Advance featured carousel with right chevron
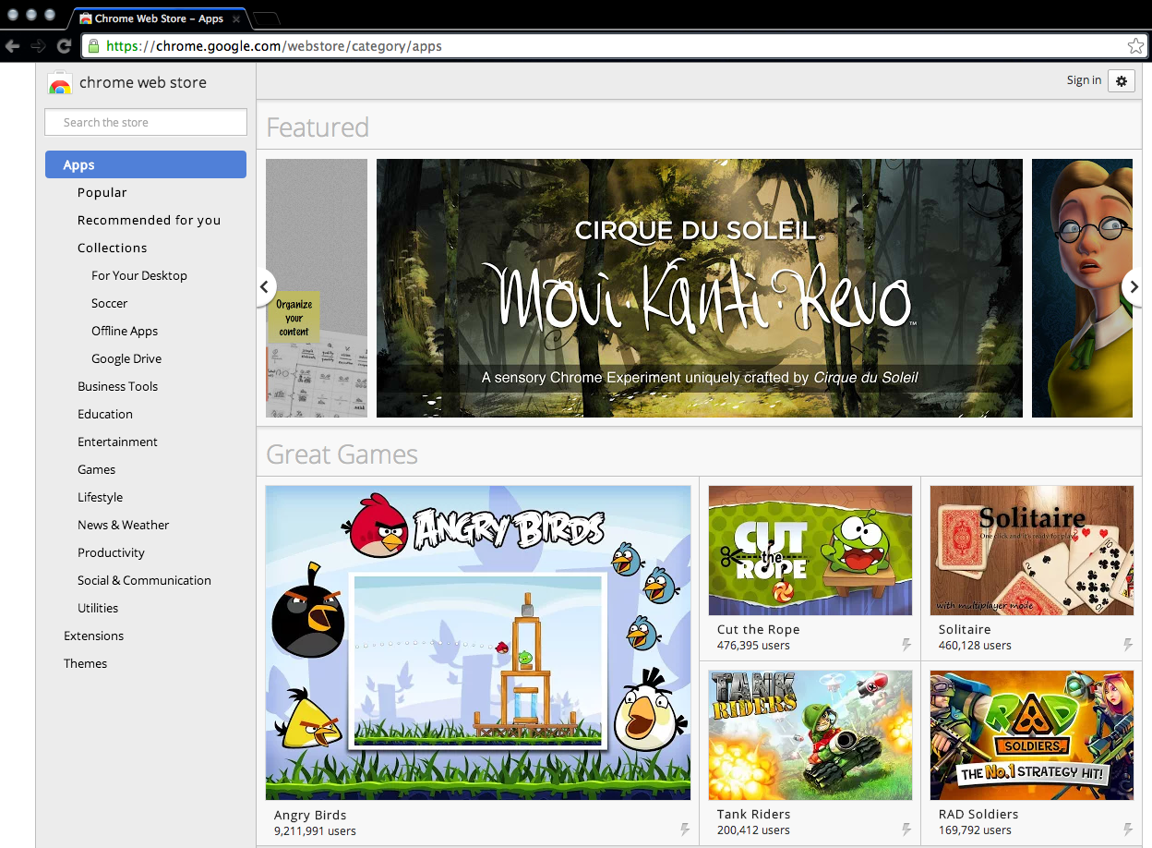Image resolution: width=1152 pixels, height=848 pixels. pyautogui.click(x=1134, y=287)
